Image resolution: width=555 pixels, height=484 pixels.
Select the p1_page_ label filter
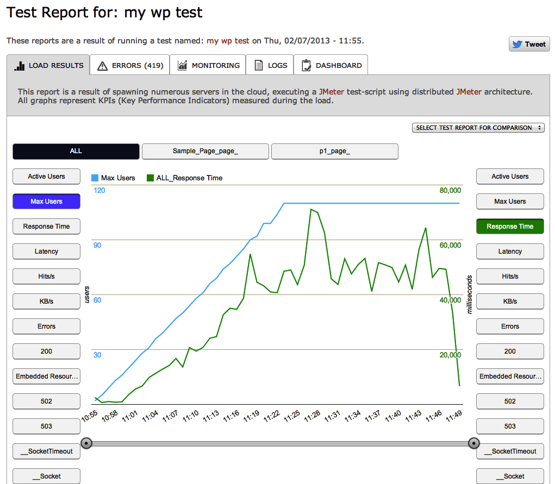(x=335, y=152)
